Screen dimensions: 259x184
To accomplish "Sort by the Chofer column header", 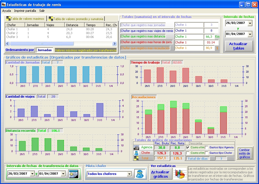I will coord(15,25).
